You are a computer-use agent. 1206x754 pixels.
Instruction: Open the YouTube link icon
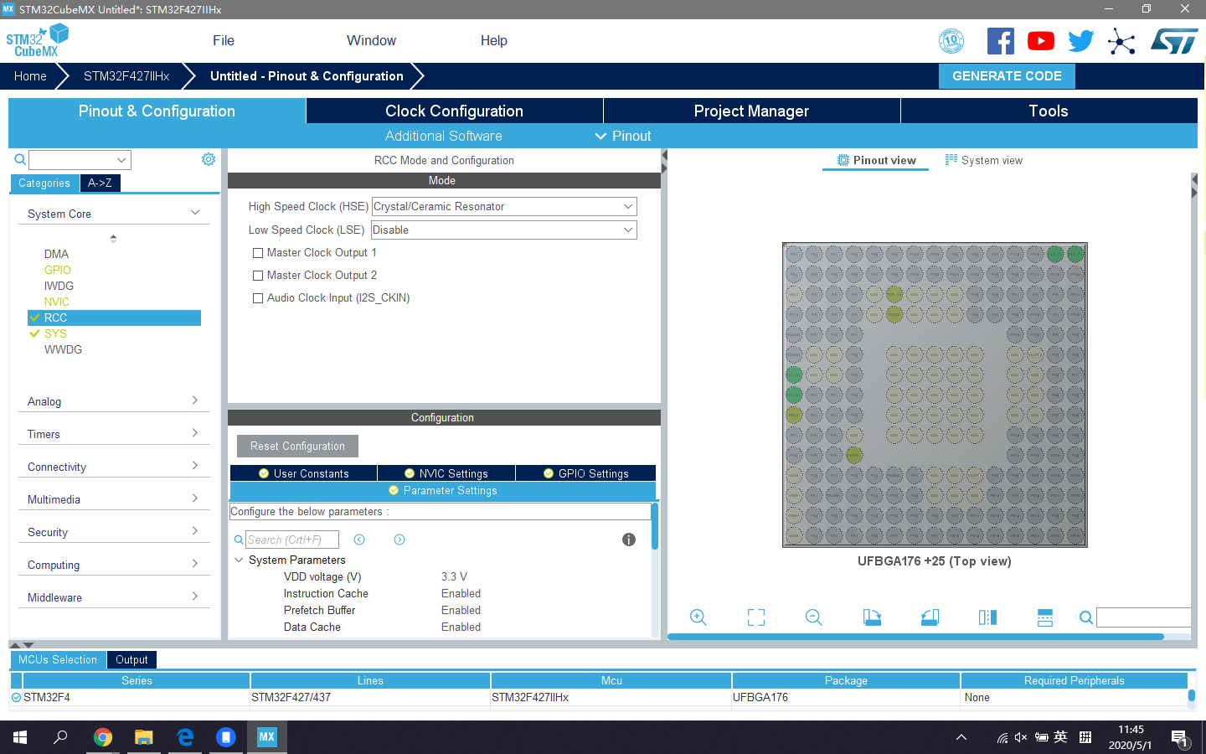tap(1041, 41)
